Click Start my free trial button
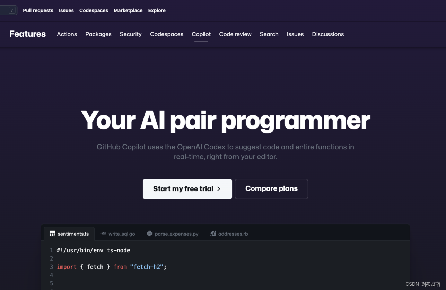Viewport: 446px width, 290px height. coord(187,189)
